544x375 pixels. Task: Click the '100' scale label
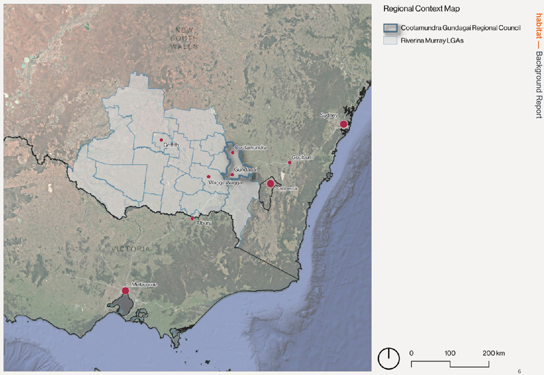(450, 353)
